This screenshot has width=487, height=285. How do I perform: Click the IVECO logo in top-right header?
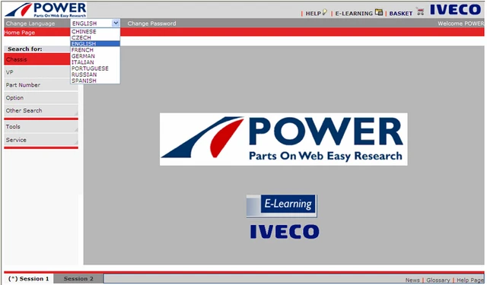pos(455,10)
